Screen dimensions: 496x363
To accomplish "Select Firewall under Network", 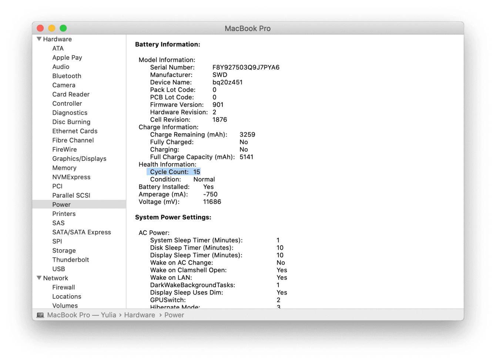I will pos(64,288).
